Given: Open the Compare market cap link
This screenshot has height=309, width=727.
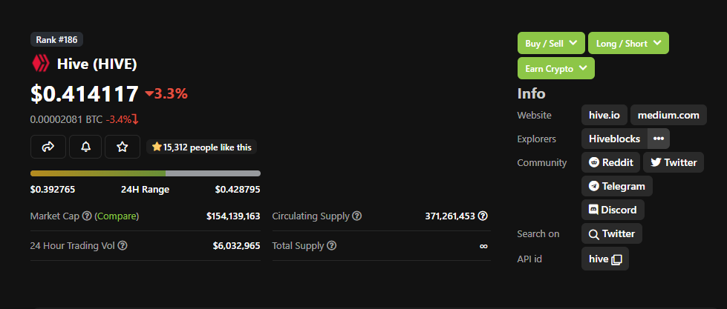Looking at the screenshot, I should click(x=117, y=216).
